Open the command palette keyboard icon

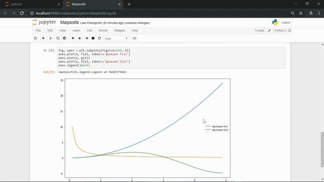click(135, 38)
